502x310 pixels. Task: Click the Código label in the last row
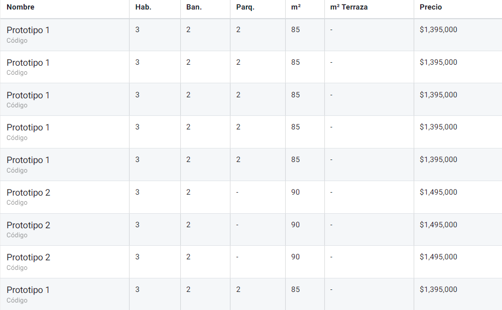[17, 300]
